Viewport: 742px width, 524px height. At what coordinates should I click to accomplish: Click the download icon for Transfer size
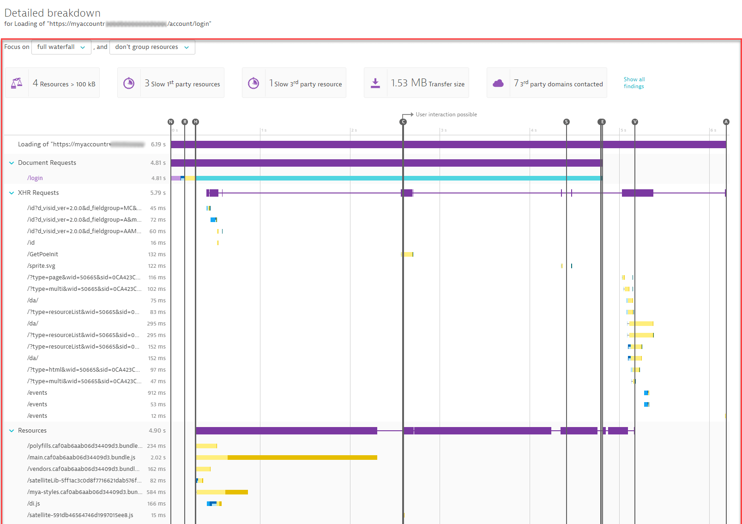[x=375, y=83]
